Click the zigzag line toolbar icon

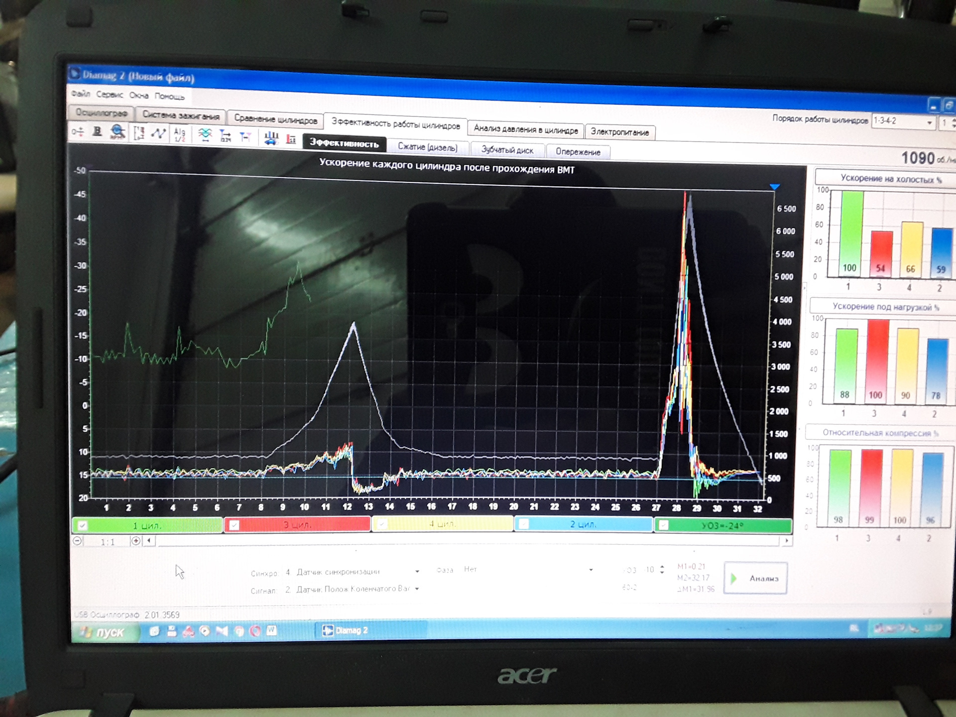coord(159,133)
